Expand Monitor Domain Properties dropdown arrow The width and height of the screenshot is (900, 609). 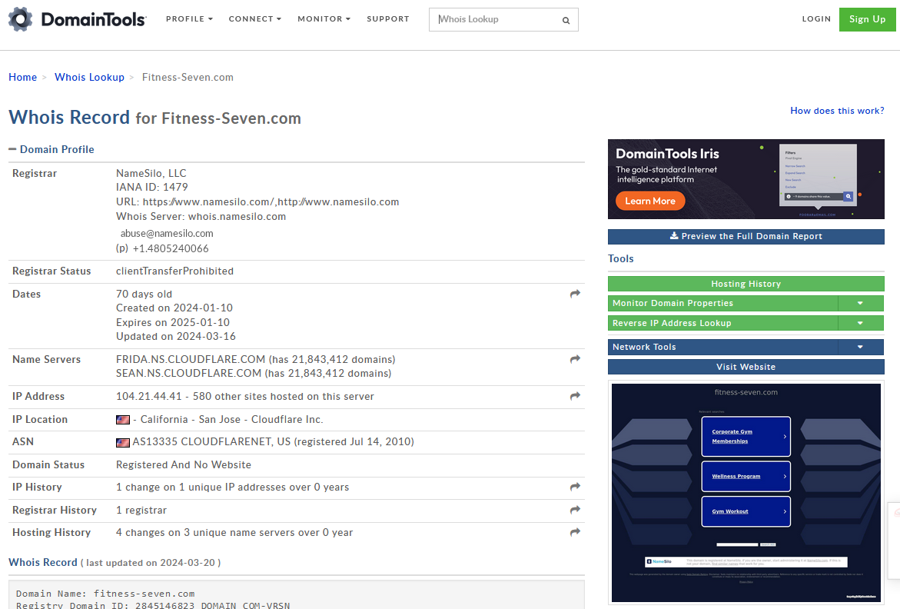pyautogui.click(x=860, y=303)
